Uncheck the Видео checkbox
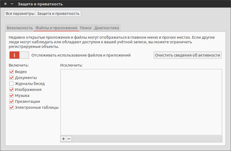 point(11,72)
